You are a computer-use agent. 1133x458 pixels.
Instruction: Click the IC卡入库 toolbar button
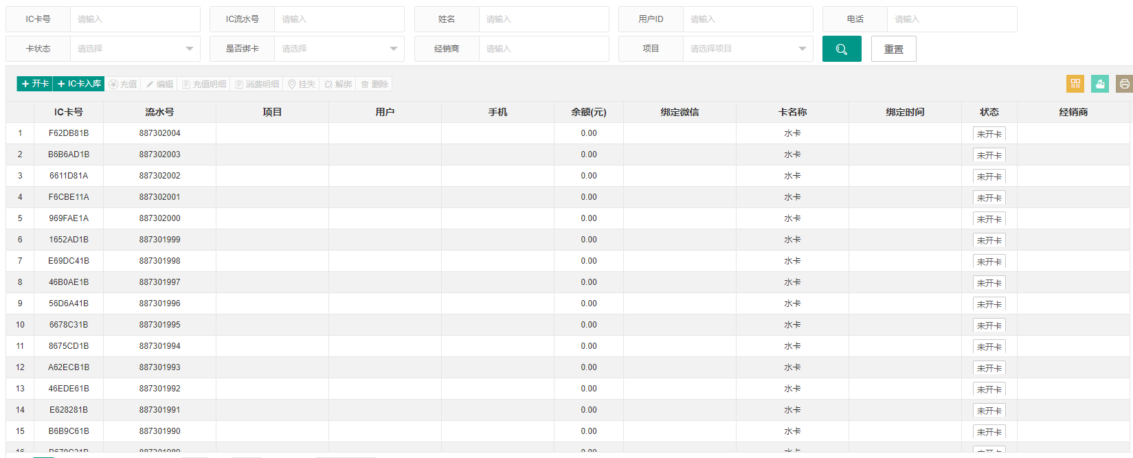79,84
